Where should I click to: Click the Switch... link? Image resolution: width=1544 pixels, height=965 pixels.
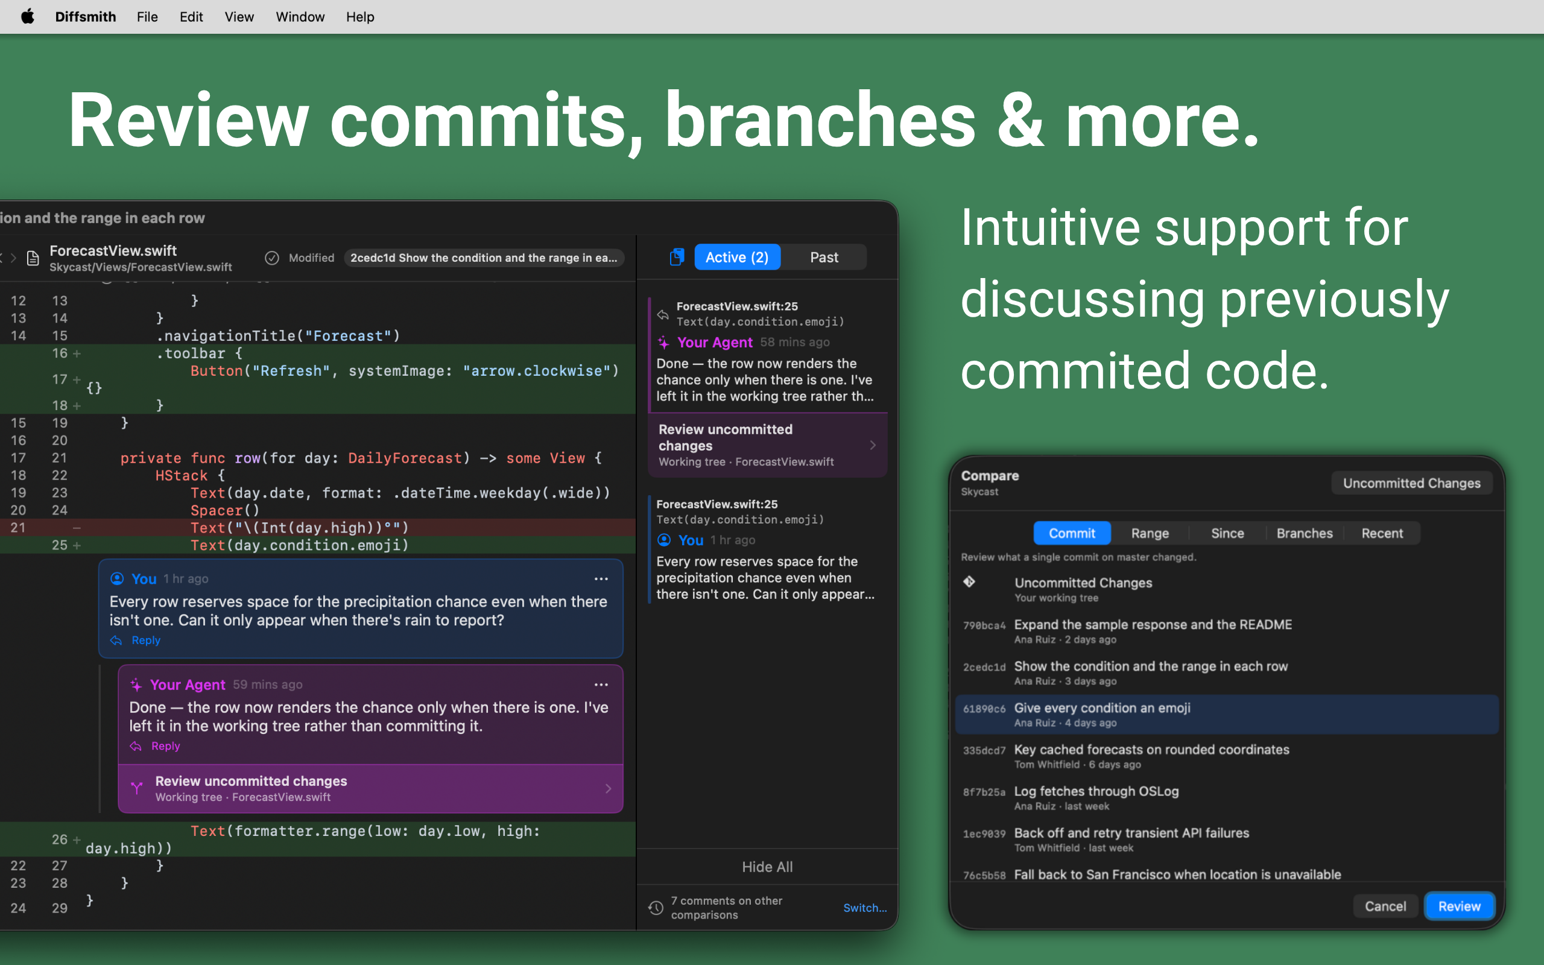pos(864,908)
